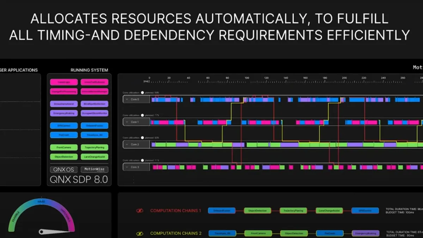Toggle Core 2 planned utilization indicator

point(142,138)
